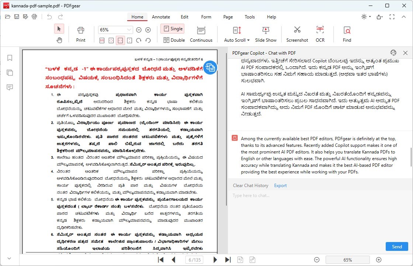Image resolution: width=413 pixels, height=266 pixels.
Task: Open the Bookmarks panel
Action: [10, 58]
